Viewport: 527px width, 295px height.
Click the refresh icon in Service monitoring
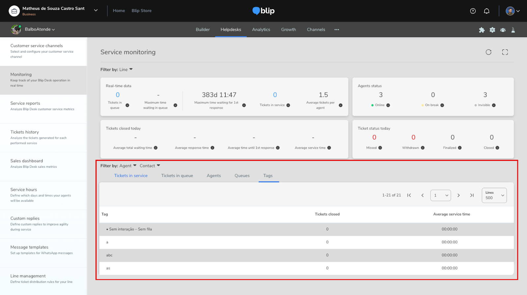(x=488, y=52)
